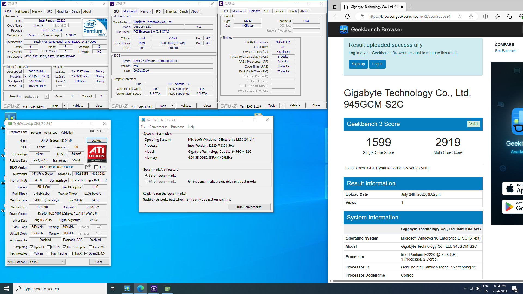This screenshot has width=523, height=294.
Task: Open the File menu in Geekbench
Action: [143, 127]
